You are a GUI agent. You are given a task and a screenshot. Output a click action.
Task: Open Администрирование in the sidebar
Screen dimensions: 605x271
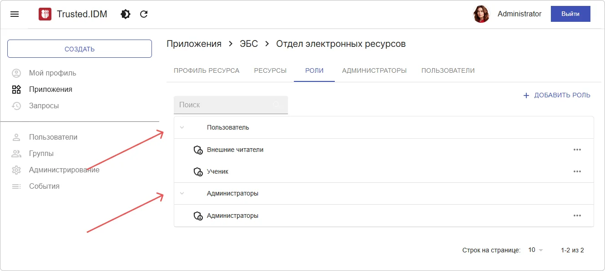click(64, 170)
